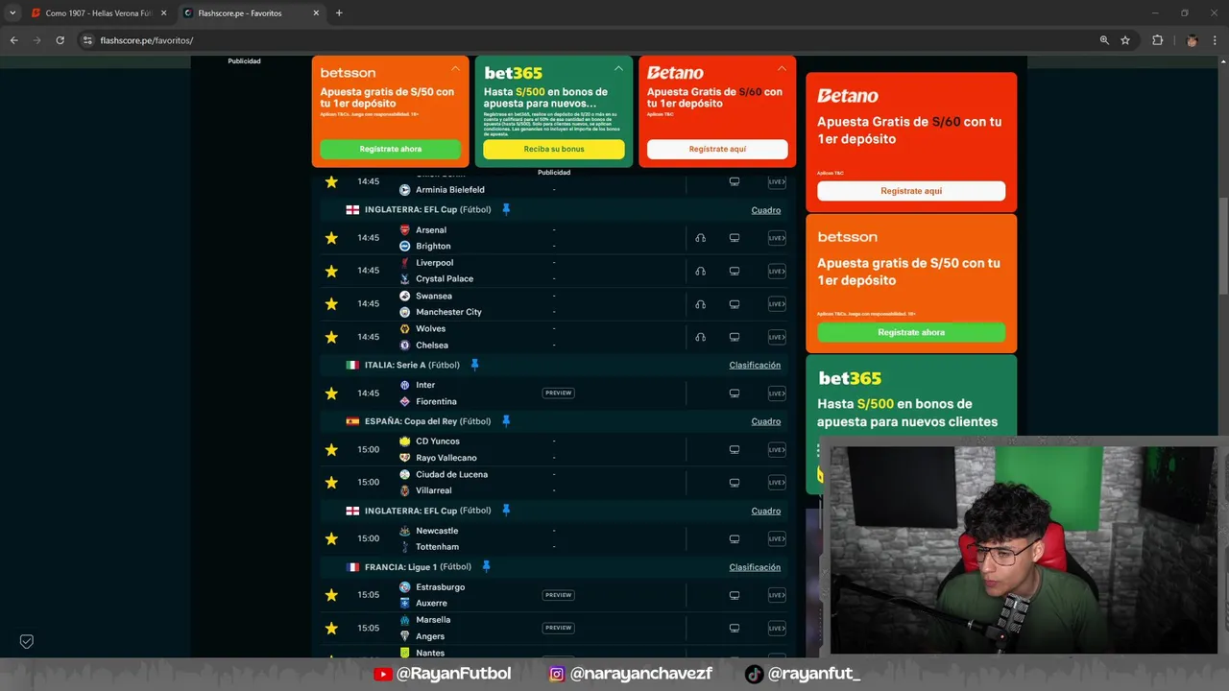
Task: Click Reciba su bonus on bet365 ad
Action: pyautogui.click(x=554, y=150)
